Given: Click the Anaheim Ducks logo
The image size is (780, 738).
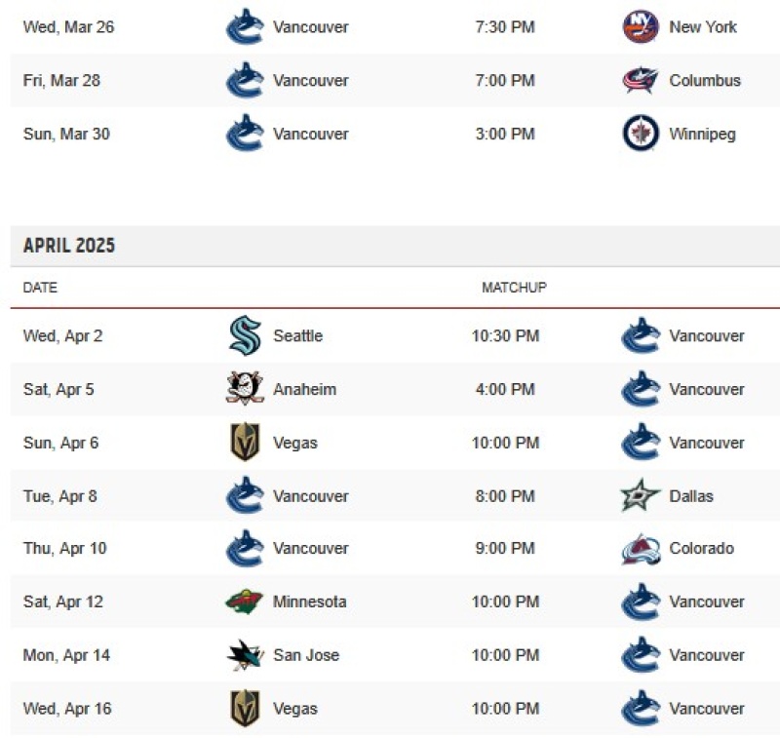Looking at the screenshot, I should [245, 388].
